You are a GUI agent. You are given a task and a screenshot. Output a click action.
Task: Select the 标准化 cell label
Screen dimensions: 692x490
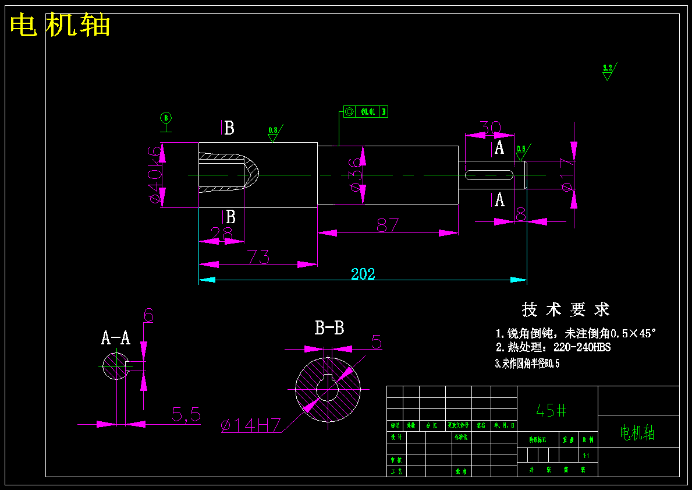tap(461, 437)
